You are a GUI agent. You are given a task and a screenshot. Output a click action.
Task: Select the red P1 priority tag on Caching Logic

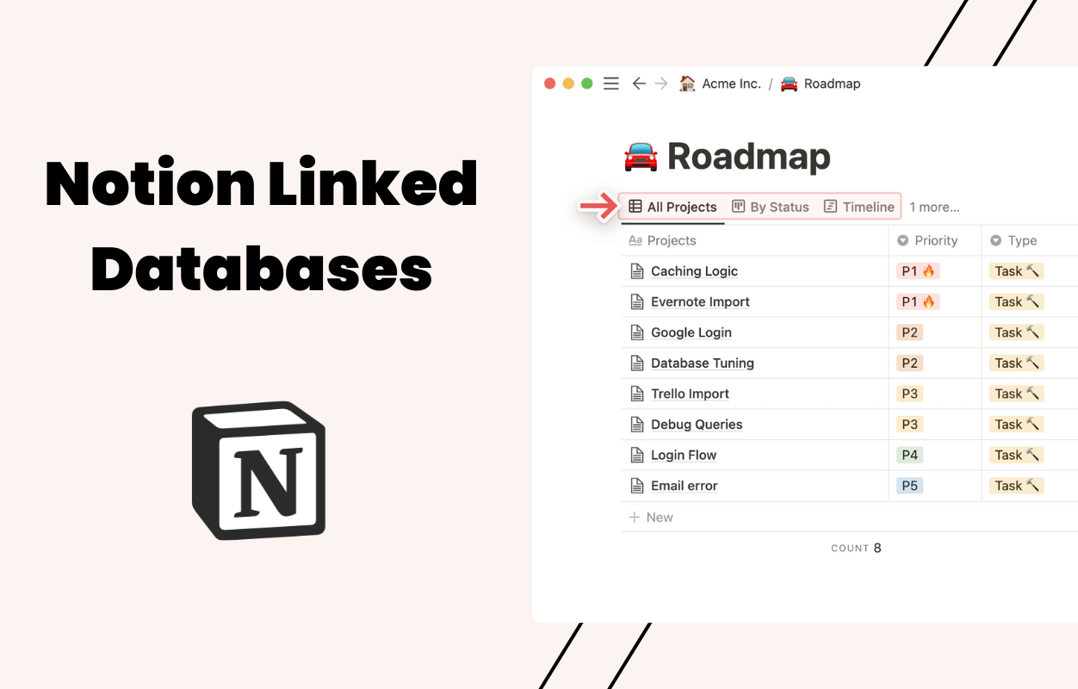915,270
